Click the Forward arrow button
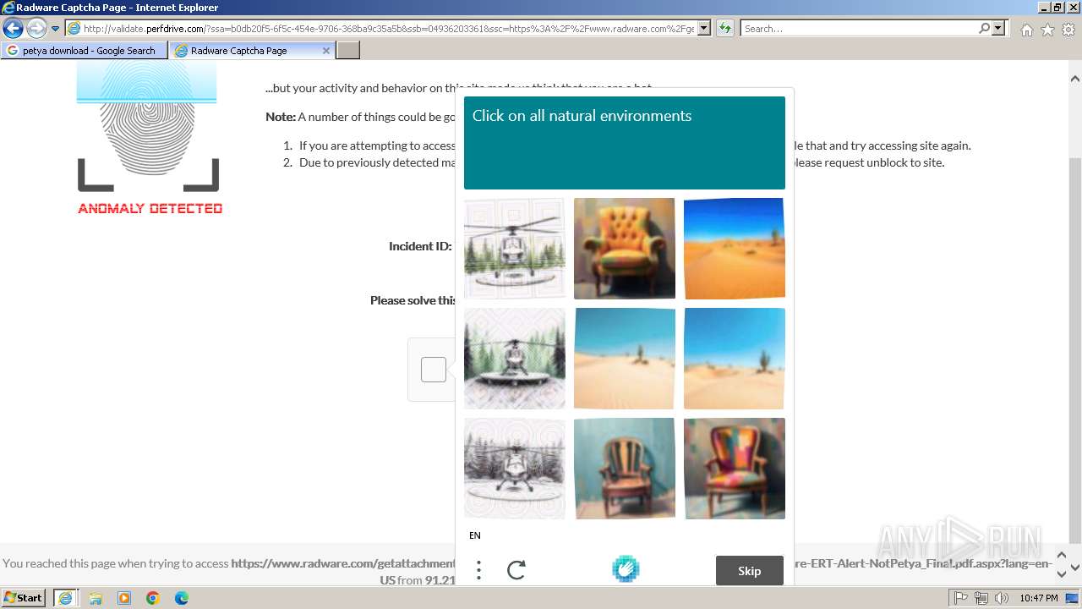This screenshot has width=1082, height=609. pos(36,29)
